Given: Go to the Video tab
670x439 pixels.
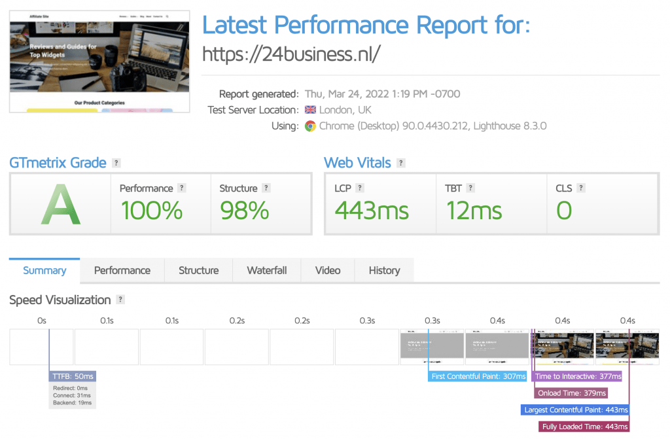Looking at the screenshot, I should (x=328, y=270).
